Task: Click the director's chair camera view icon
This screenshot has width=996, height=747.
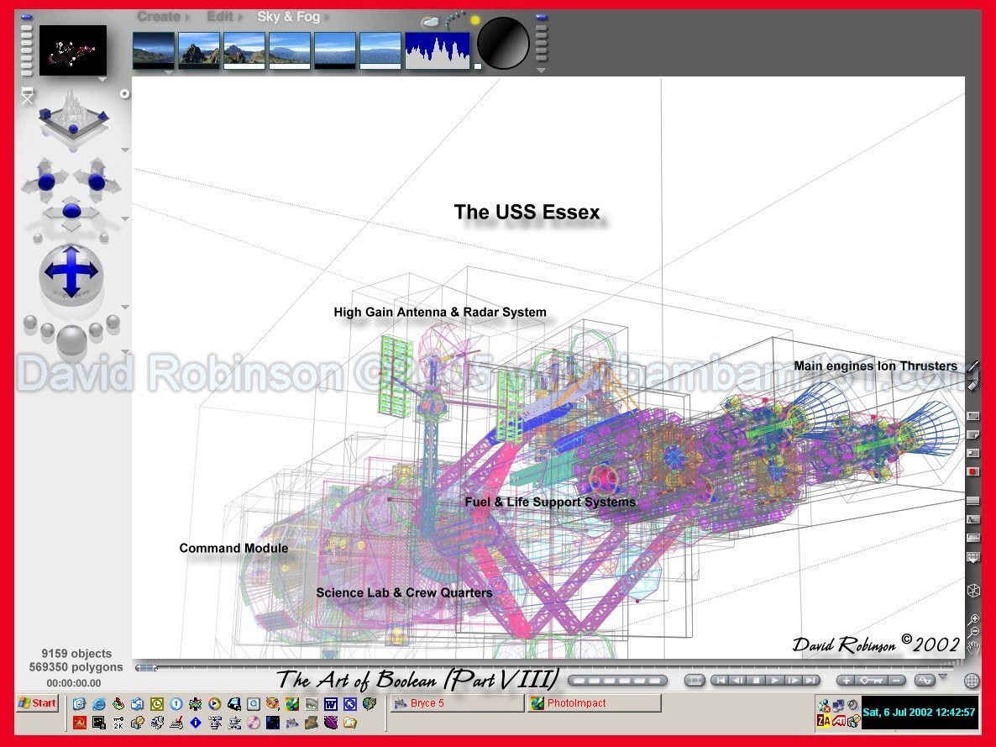Action: [27, 97]
